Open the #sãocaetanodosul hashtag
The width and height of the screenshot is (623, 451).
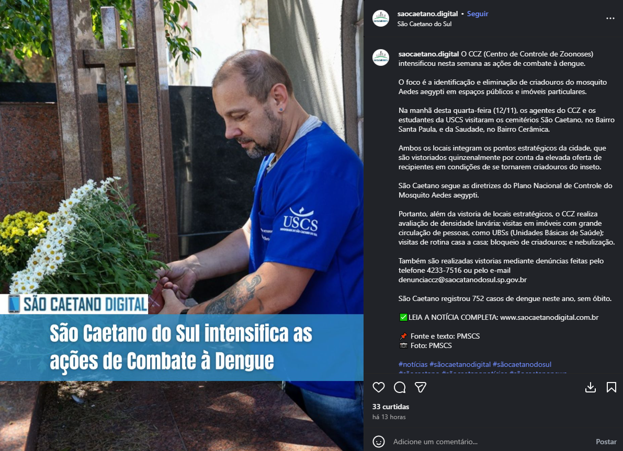point(522,364)
